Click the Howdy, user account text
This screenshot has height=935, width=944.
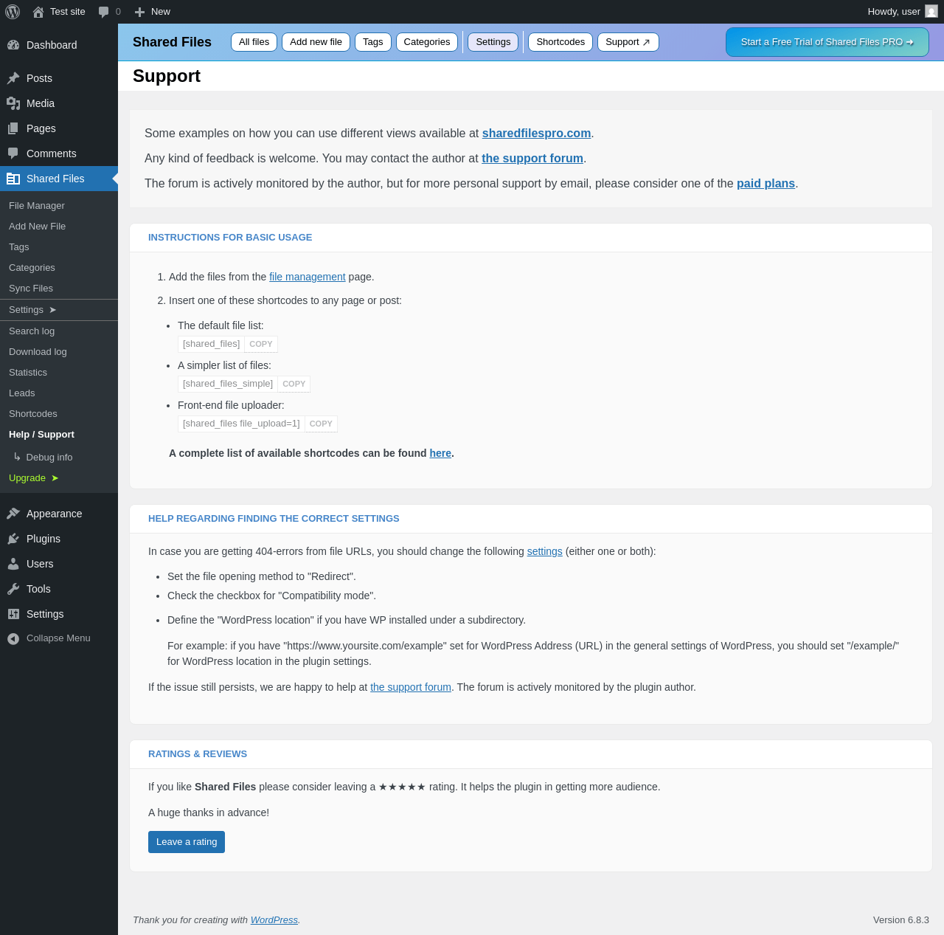(894, 12)
